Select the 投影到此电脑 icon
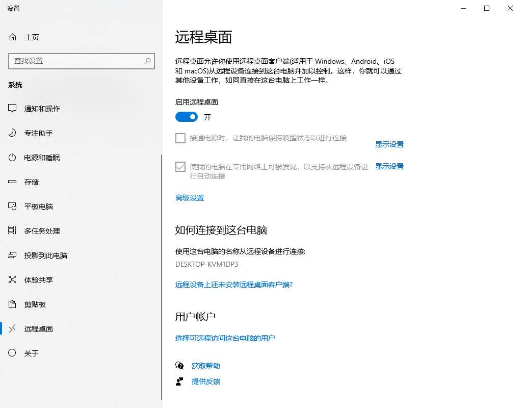The image size is (522, 408). click(12, 255)
